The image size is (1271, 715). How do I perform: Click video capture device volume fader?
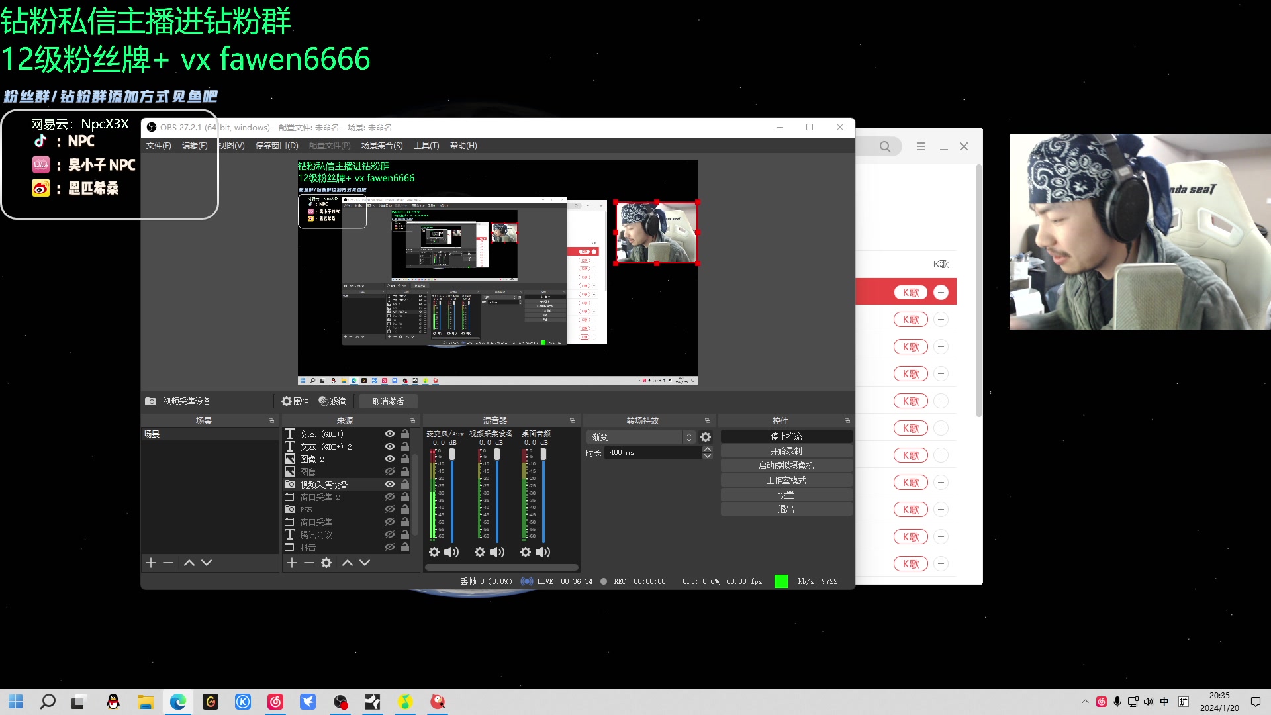pyautogui.click(x=497, y=454)
